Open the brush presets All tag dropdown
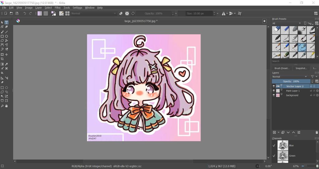Image resolution: width=319 pixels, height=169 pixels. (287, 23)
